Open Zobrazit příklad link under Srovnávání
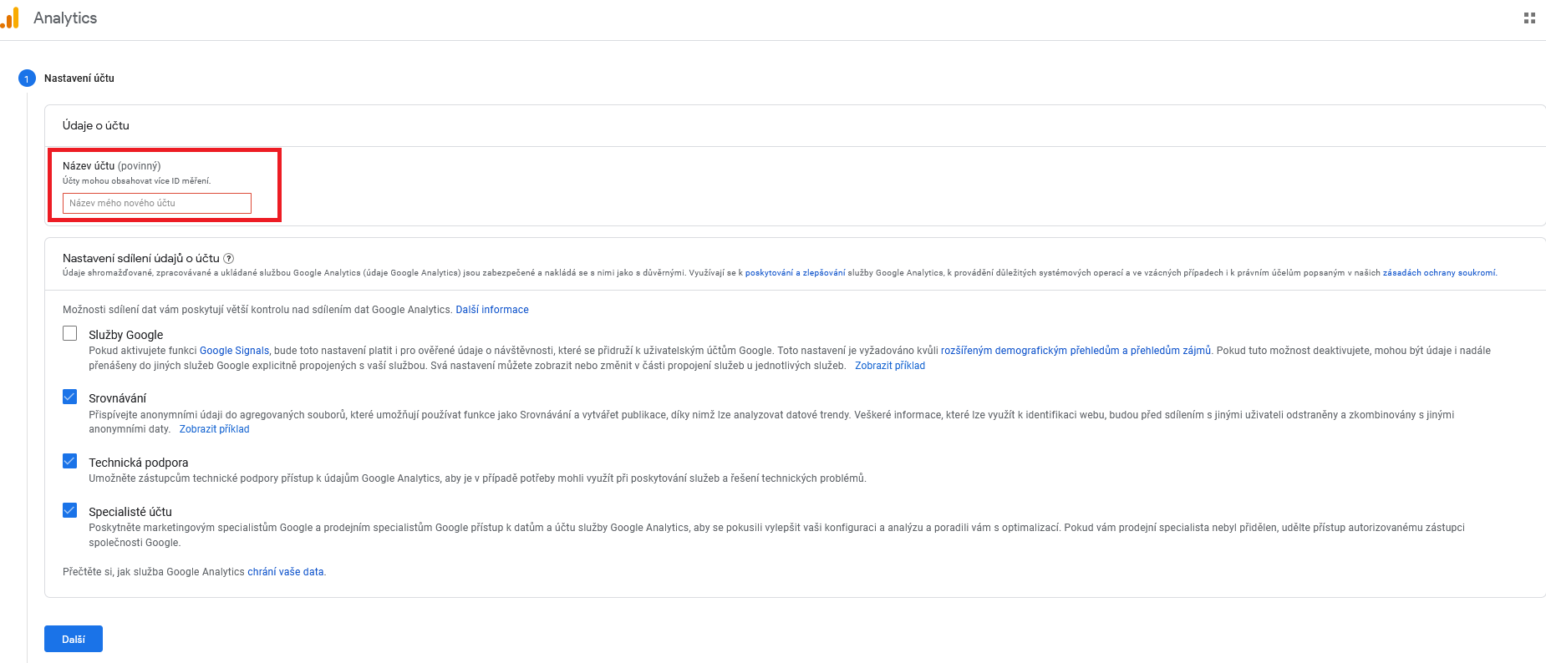 (x=215, y=429)
